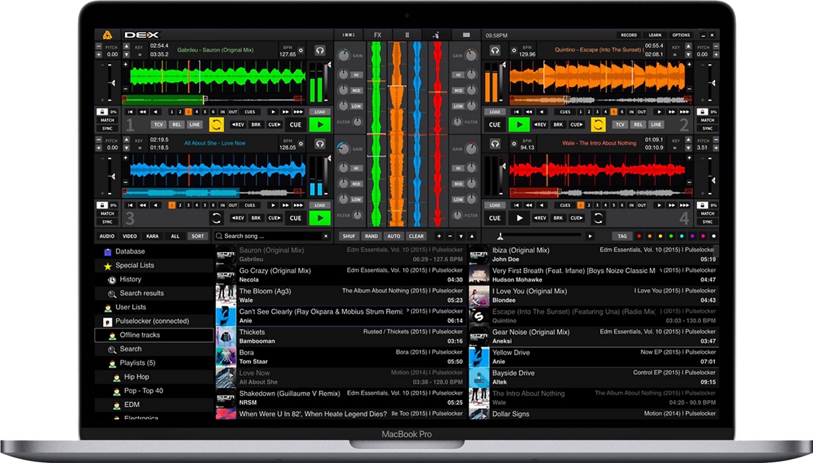Image resolution: width=813 pixels, height=463 pixels.
Task: Toggle TCV timecode mode on deck 1
Action: (x=159, y=124)
